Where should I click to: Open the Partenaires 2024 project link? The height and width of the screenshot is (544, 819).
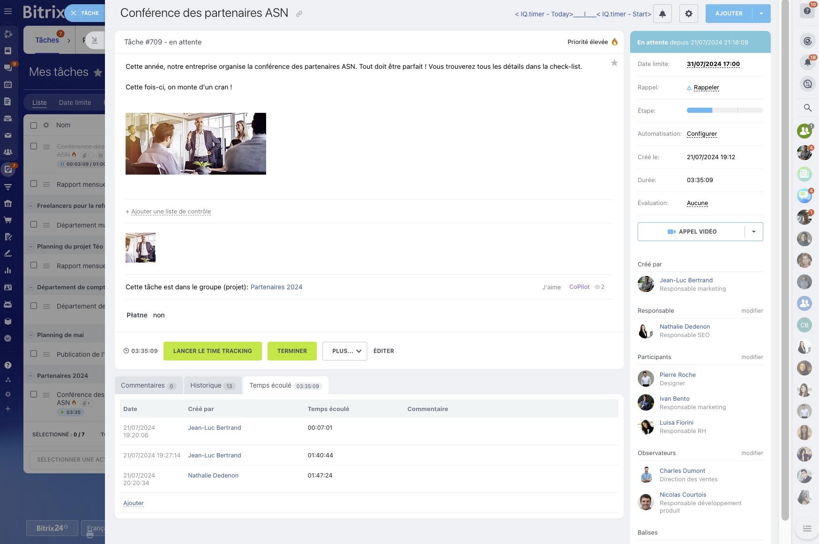point(276,287)
